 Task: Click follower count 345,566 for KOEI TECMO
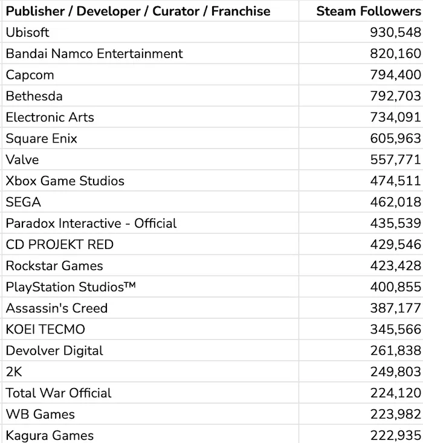(395, 329)
